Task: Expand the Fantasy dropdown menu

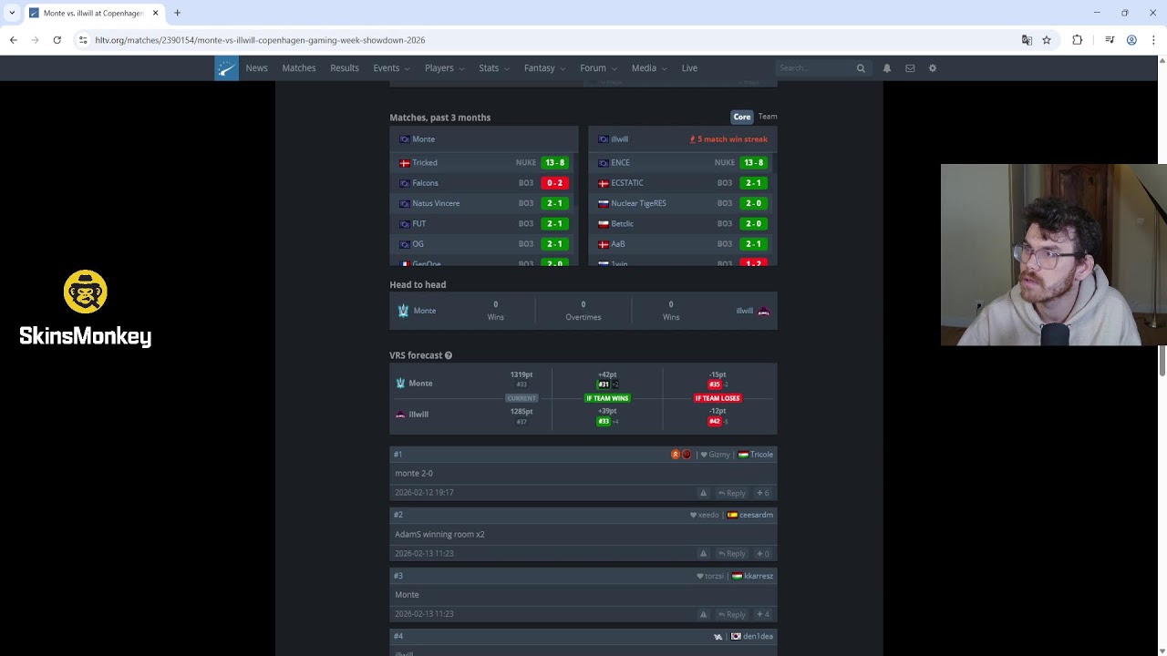Action: point(544,68)
